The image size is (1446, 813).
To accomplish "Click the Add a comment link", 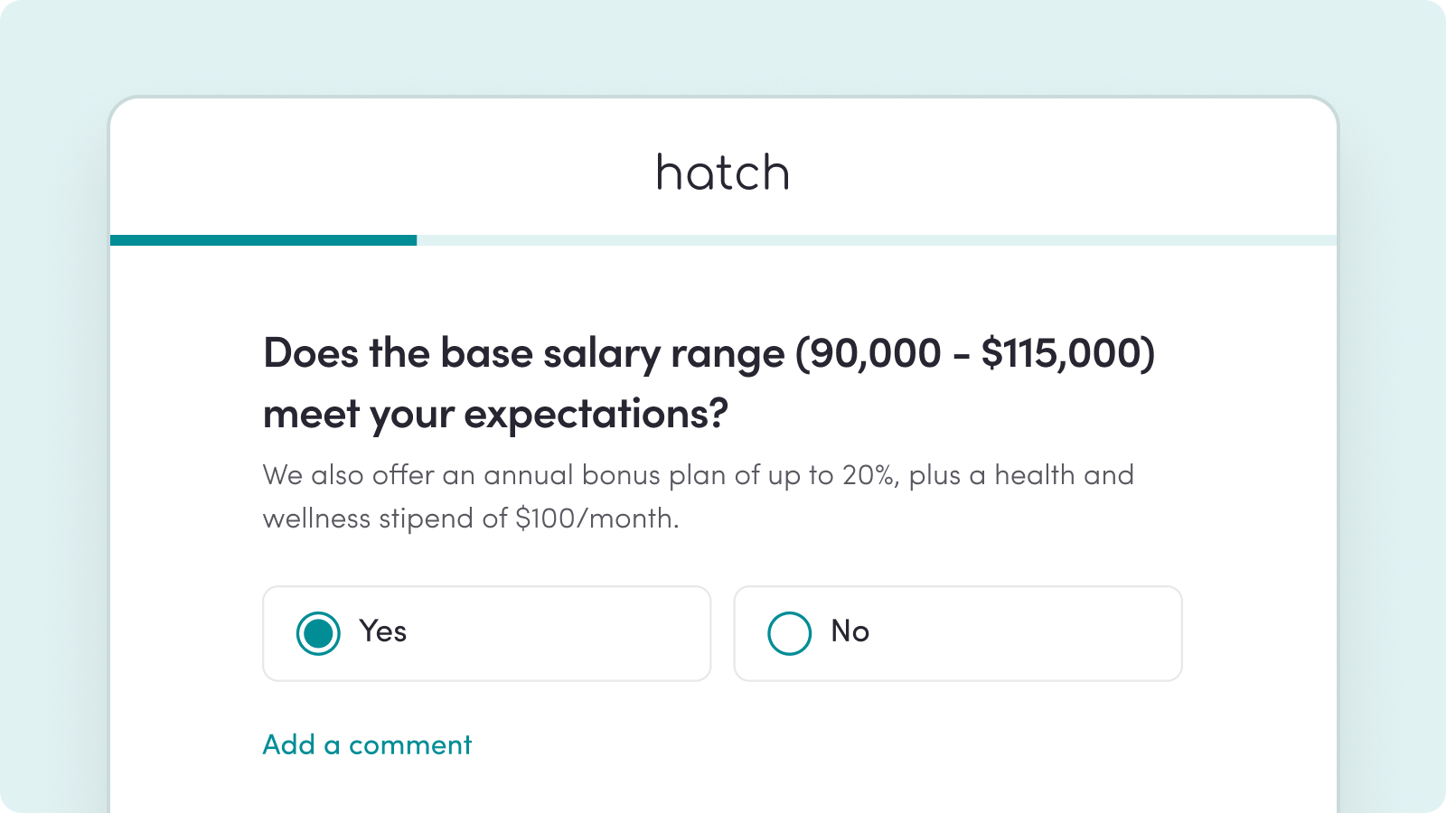I will (367, 745).
